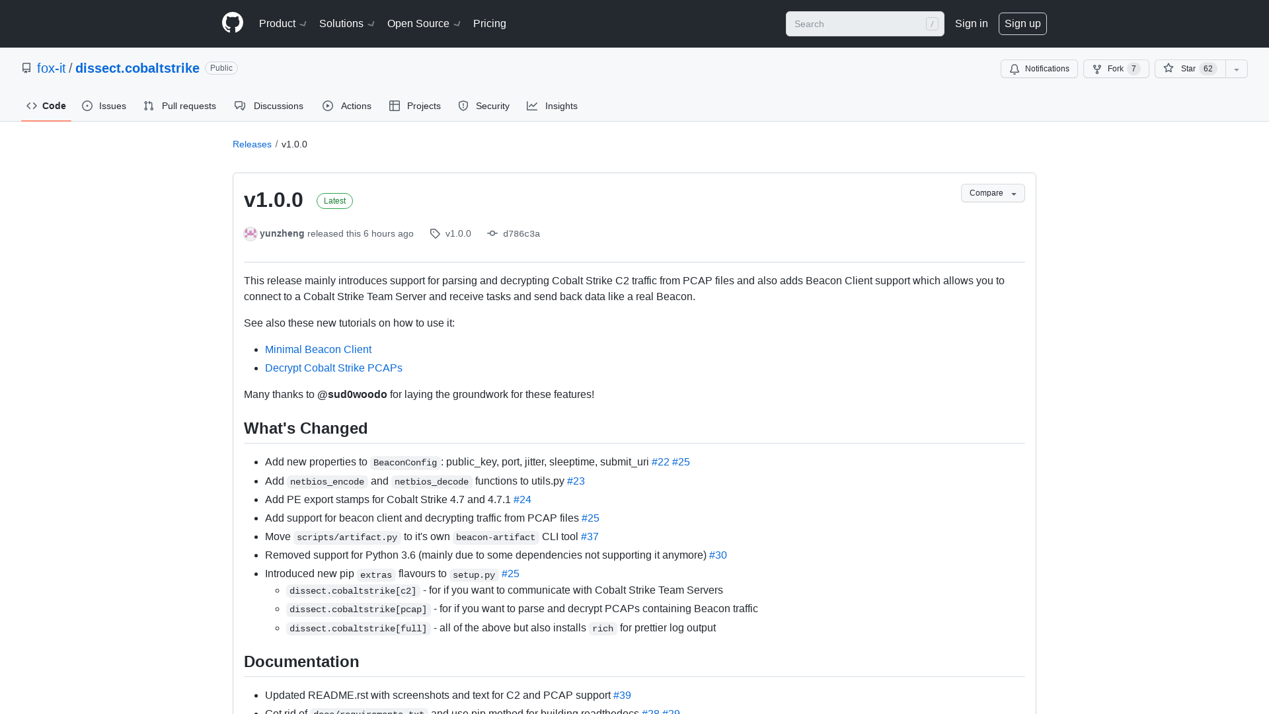The image size is (1269, 714).
Task: Click yunzheng's avatar
Action: pos(250,233)
